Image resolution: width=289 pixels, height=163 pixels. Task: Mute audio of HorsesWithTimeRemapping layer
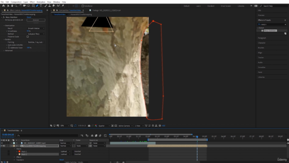point(4,146)
